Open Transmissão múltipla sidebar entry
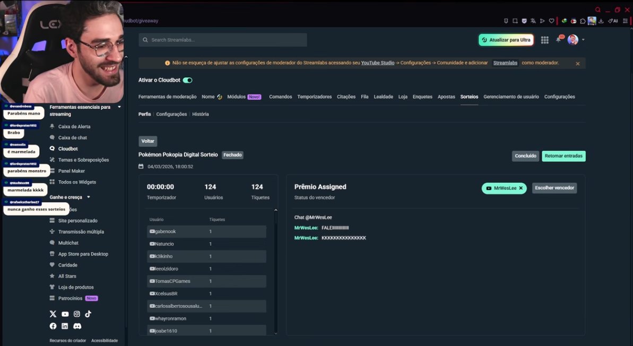 click(x=77, y=232)
